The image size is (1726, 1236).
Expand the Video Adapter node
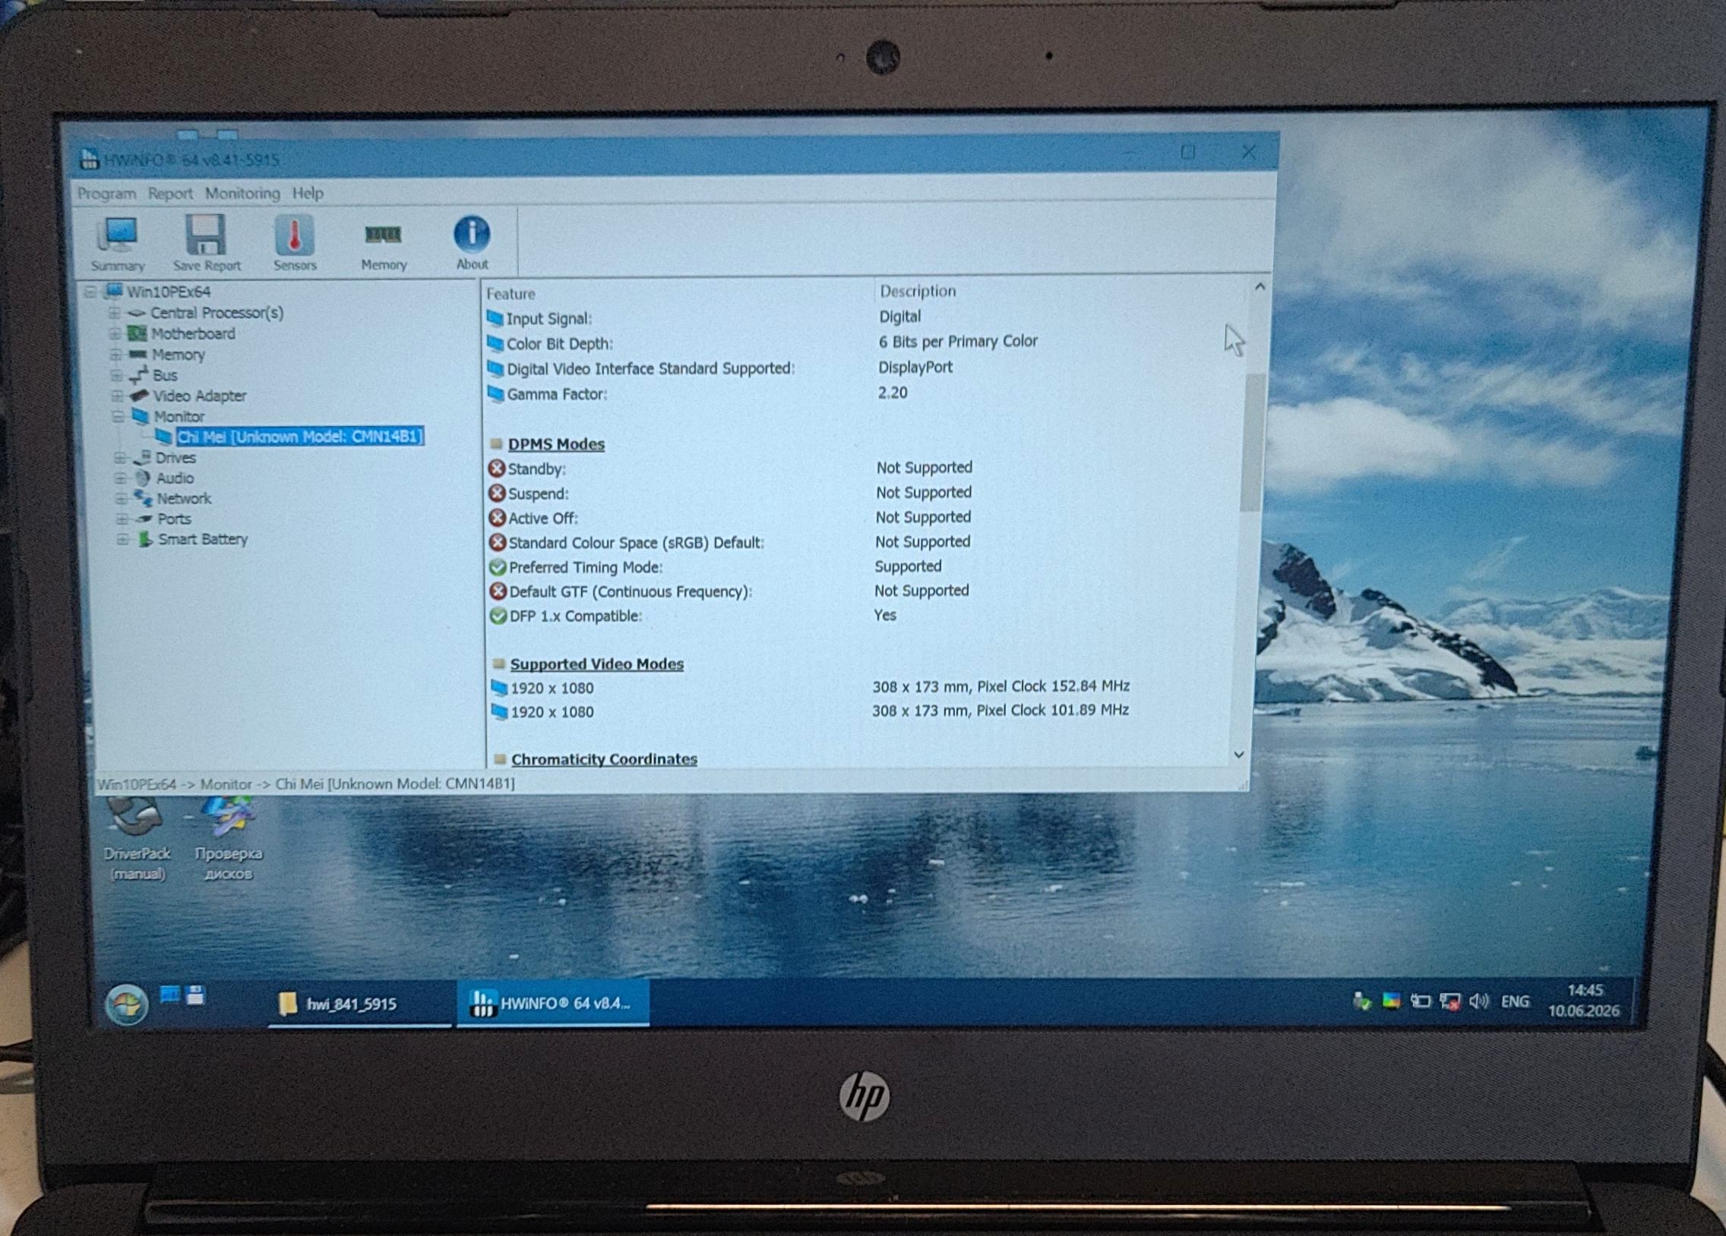pyautogui.click(x=117, y=396)
